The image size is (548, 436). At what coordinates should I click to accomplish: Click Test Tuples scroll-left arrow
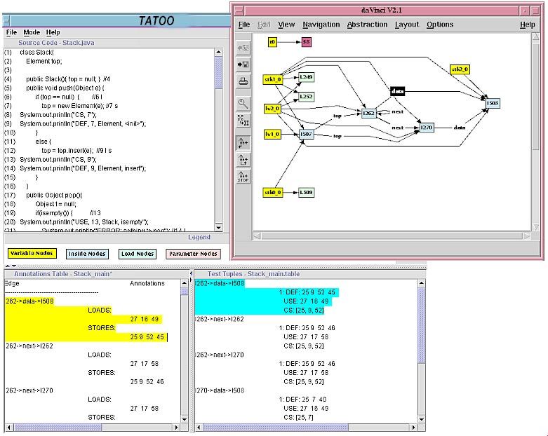[x=199, y=428]
